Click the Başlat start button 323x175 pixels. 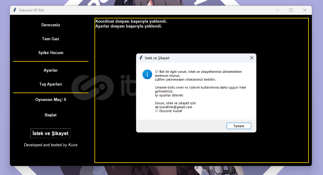click(x=50, y=115)
